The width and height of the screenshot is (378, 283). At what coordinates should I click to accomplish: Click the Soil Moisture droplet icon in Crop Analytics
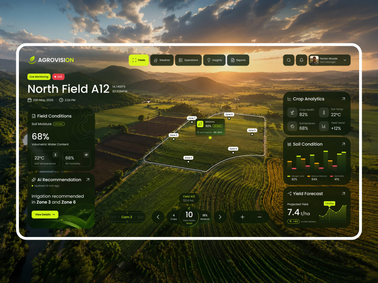click(x=292, y=126)
